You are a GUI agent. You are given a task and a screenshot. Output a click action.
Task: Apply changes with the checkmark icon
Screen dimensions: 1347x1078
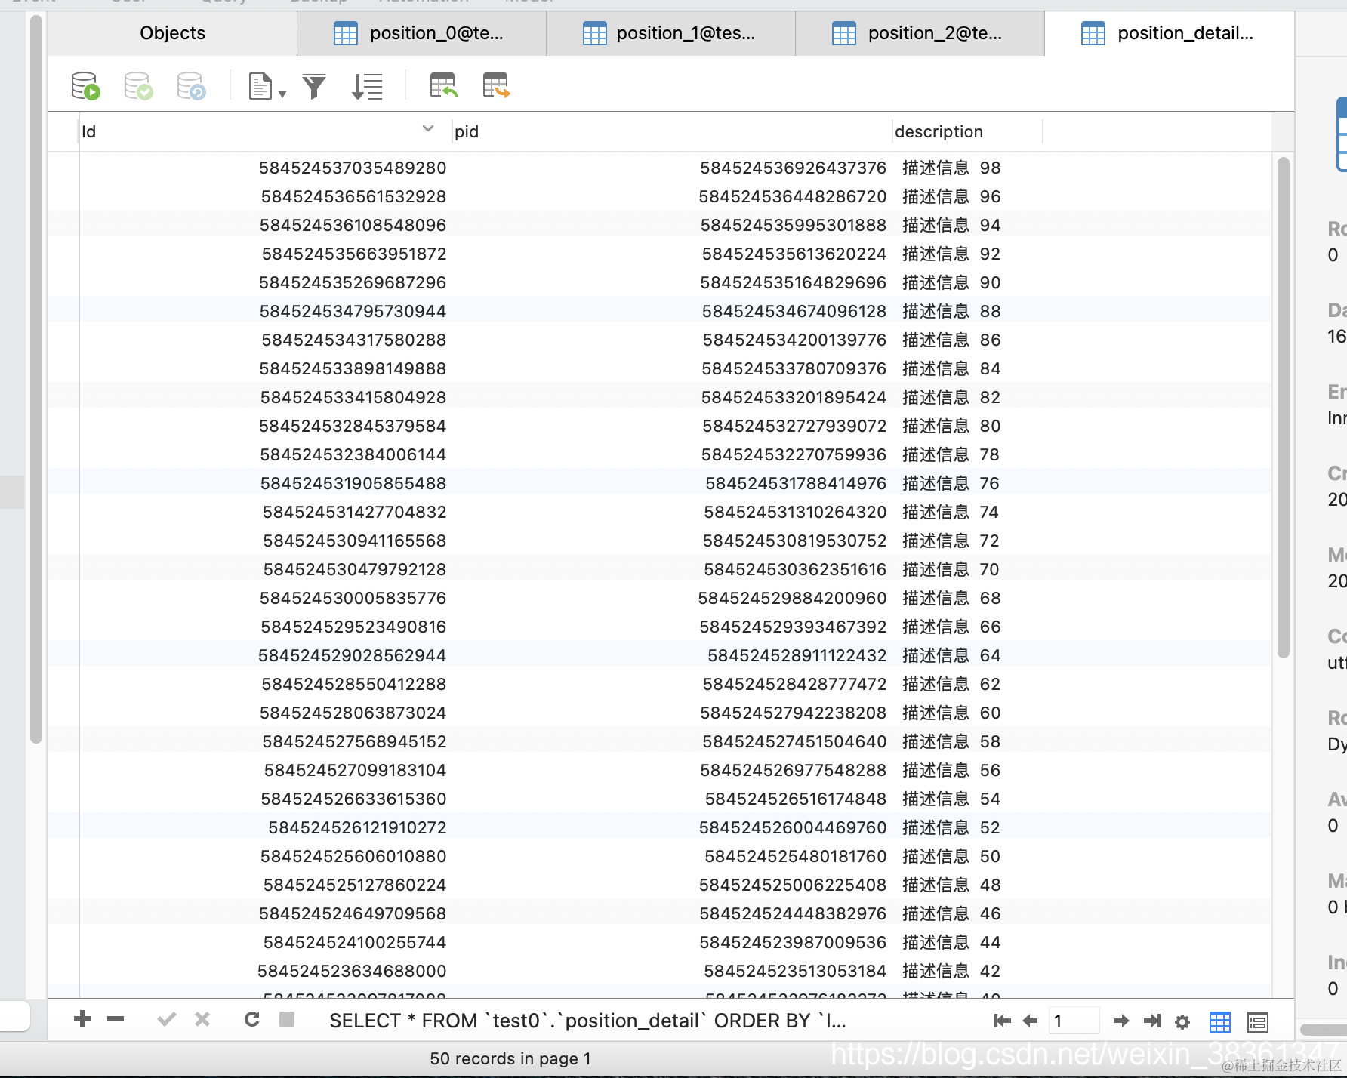[x=167, y=1020]
